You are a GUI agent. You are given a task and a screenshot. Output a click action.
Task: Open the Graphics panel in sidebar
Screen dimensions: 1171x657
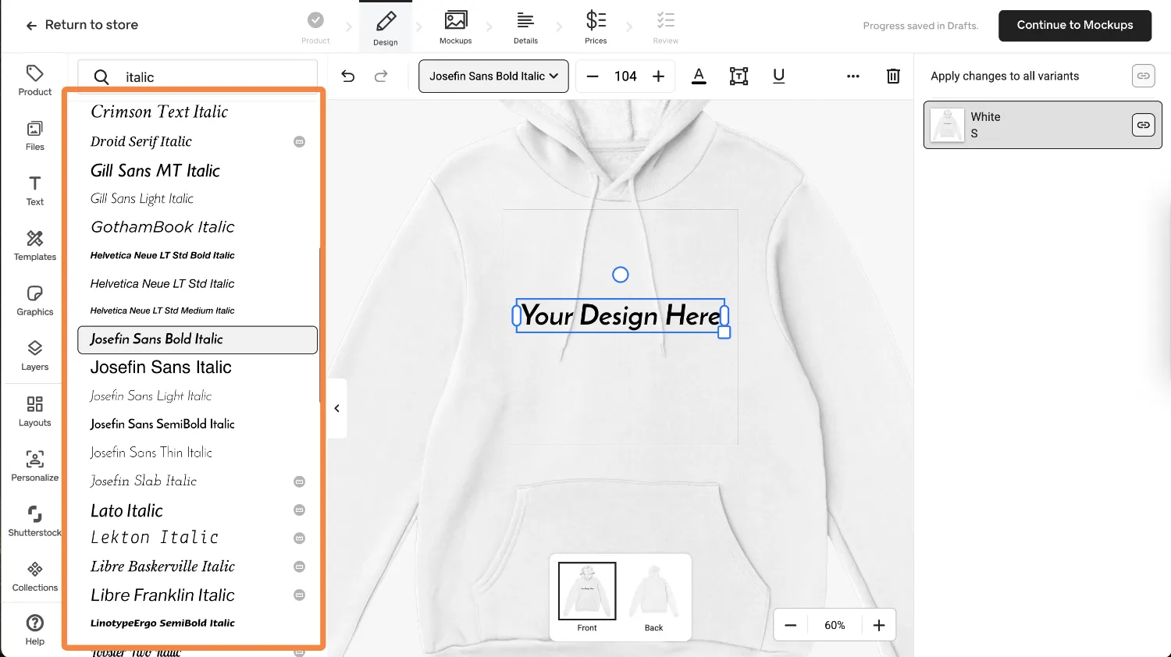click(35, 300)
